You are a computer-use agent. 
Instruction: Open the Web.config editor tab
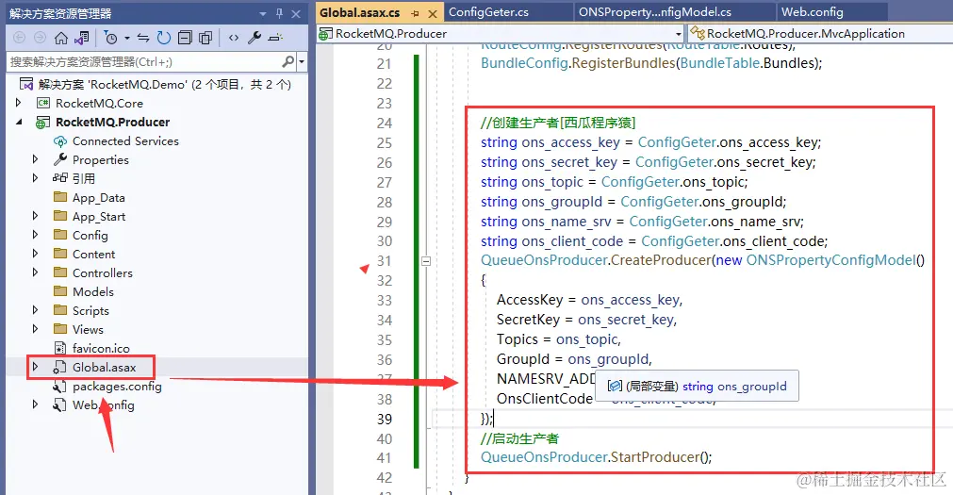812,12
